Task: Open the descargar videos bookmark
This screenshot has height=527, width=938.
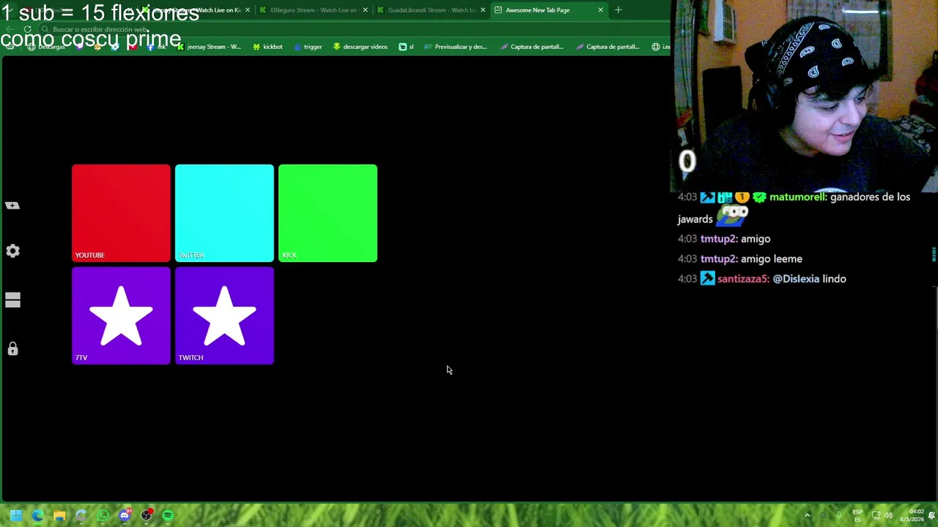Action: (360, 47)
